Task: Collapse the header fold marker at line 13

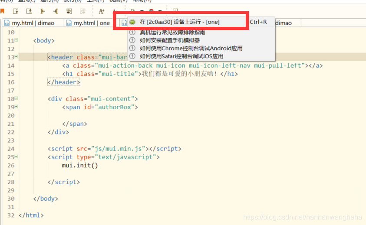Action: coord(16,57)
